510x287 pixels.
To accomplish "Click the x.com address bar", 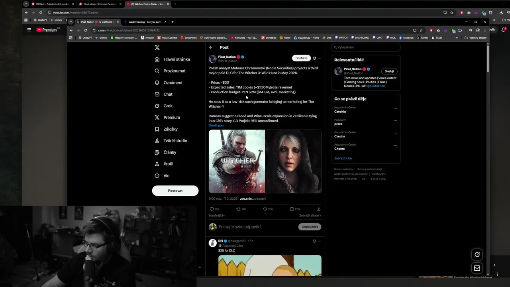I will [251, 30].
